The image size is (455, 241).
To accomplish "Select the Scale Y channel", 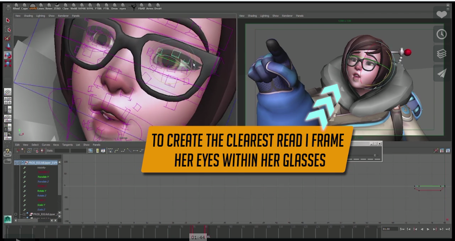I will pyautogui.click(x=41, y=205).
